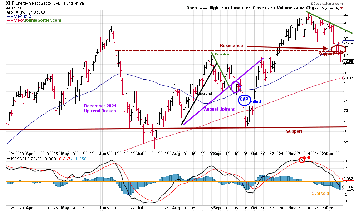Click the XLE ticker symbol title
Screen dimensions: 354x211
[x=10, y=3]
